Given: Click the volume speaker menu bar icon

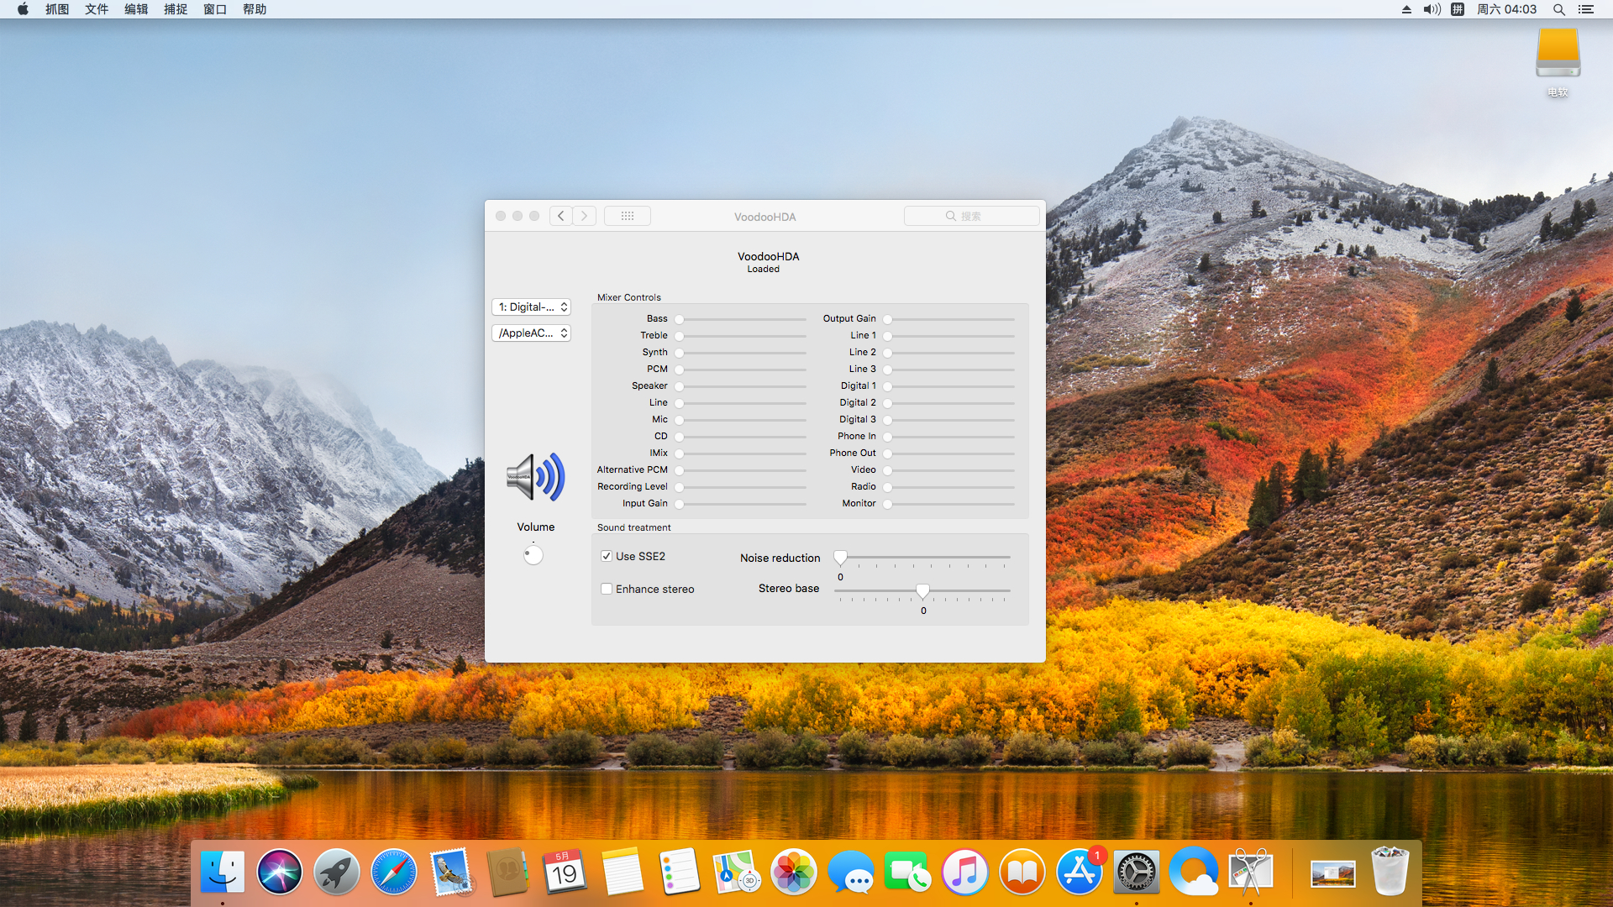Looking at the screenshot, I should pyautogui.click(x=1432, y=9).
